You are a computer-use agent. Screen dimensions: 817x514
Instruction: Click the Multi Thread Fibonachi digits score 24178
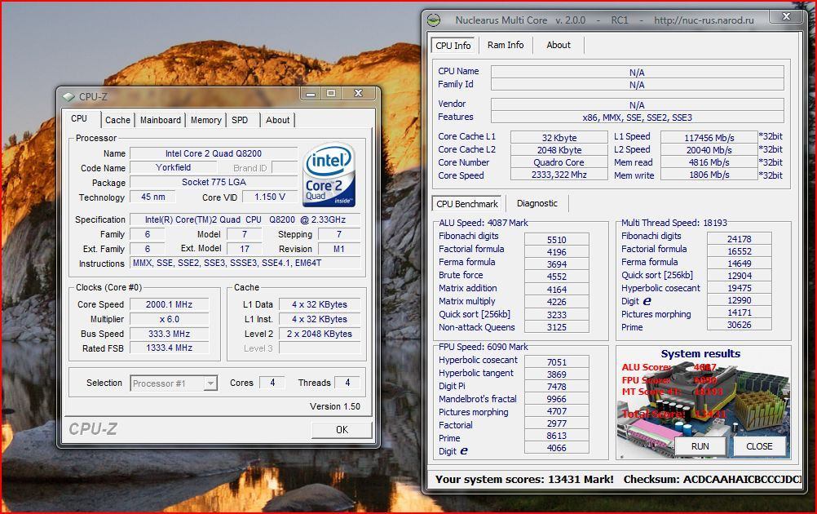point(740,239)
